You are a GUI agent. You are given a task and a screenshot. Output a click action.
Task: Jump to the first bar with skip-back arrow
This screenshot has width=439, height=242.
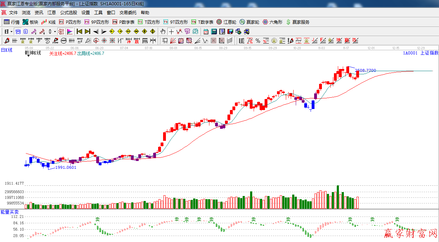click(x=80, y=31)
